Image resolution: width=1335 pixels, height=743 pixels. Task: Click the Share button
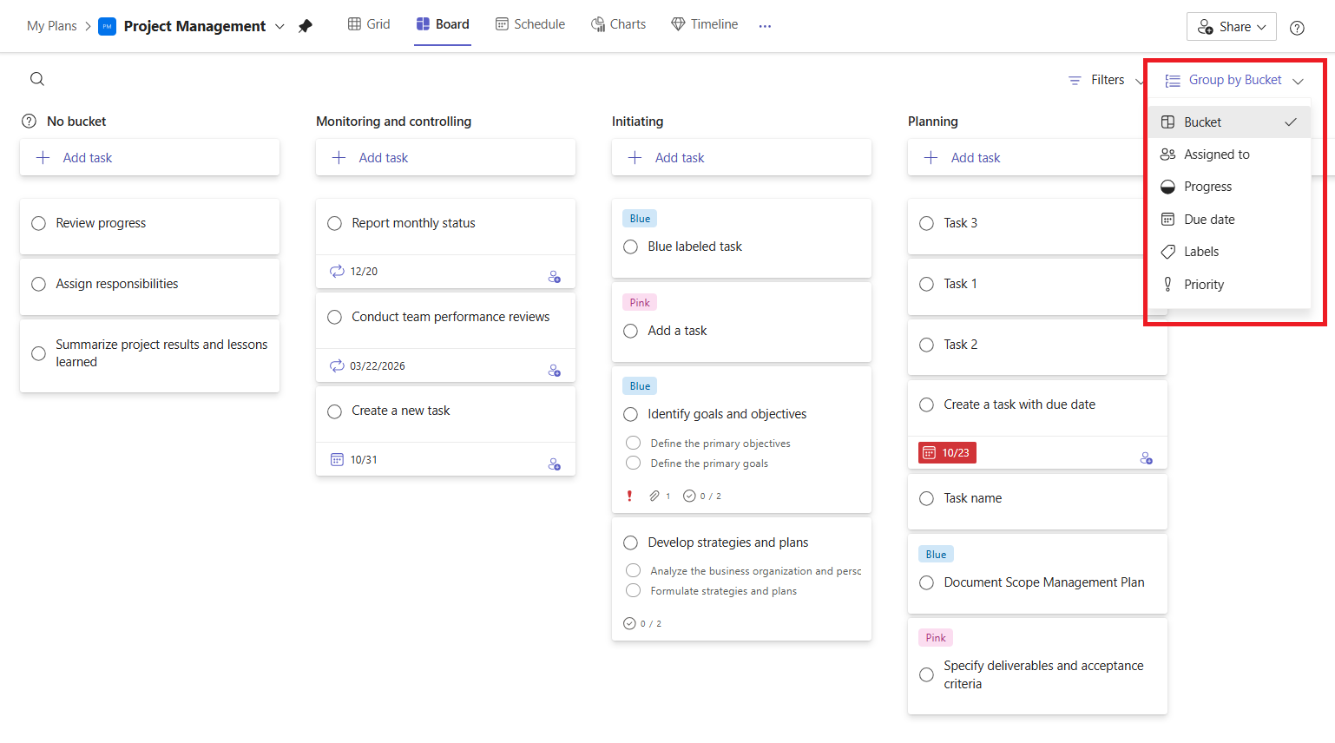[x=1231, y=26]
